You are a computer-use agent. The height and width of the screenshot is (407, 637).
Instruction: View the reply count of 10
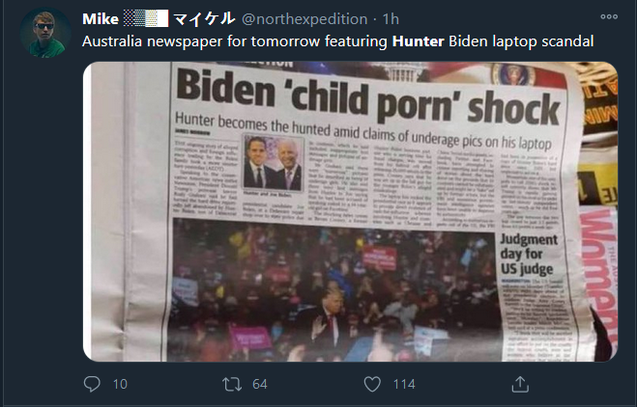tap(120, 384)
